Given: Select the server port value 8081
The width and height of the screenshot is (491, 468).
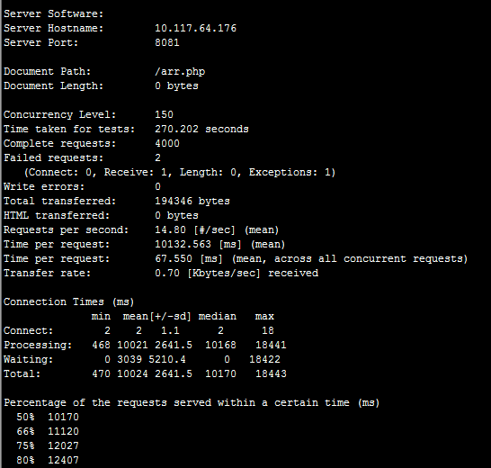Looking at the screenshot, I should click(167, 42).
